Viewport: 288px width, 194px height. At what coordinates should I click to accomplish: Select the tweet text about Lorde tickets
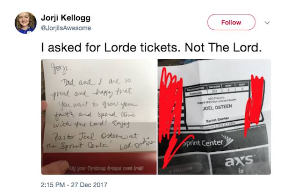[x=151, y=47]
